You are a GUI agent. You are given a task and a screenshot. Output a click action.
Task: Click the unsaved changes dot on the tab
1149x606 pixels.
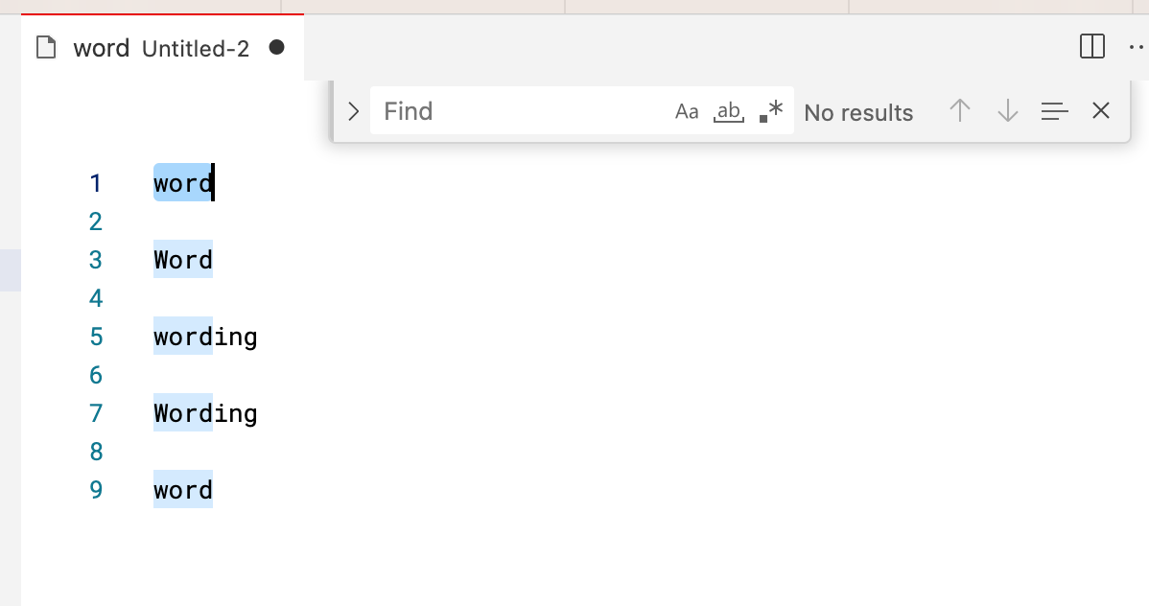pyautogui.click(x=276, y=46)
